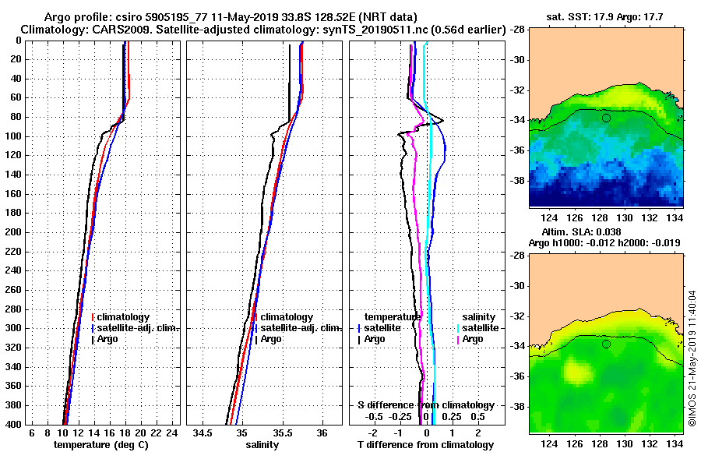Click blue temperature satellite legend in difference plot
The width and height of the screenshot is (701, 452).
pyautogui.click(x=379, y=328)
